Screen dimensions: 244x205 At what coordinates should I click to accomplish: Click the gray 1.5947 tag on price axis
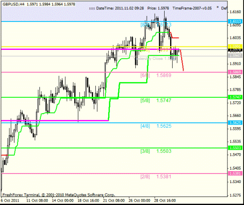[235, 56]
